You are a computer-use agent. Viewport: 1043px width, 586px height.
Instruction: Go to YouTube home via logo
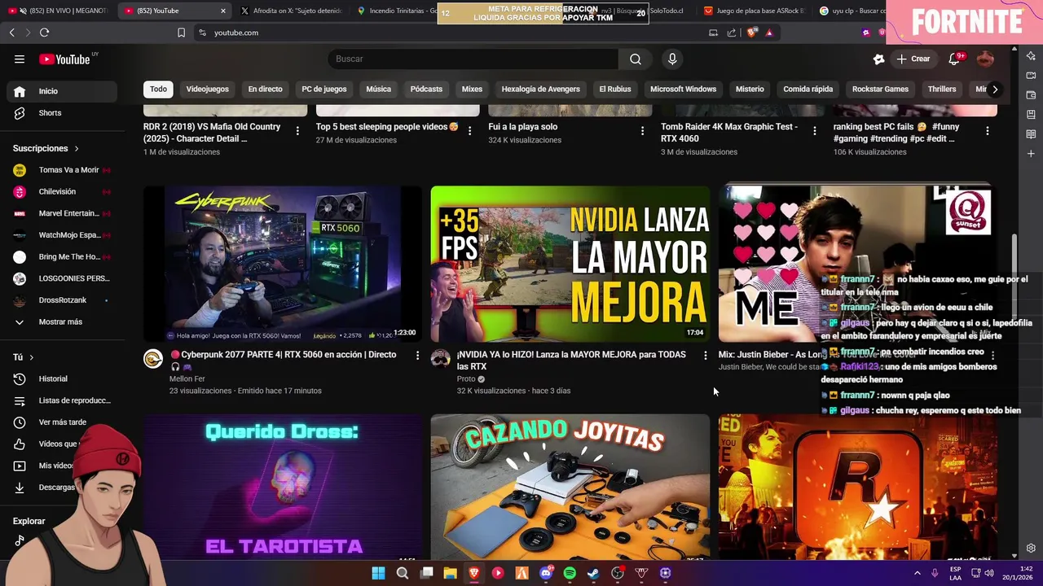(x=64, y=59)
